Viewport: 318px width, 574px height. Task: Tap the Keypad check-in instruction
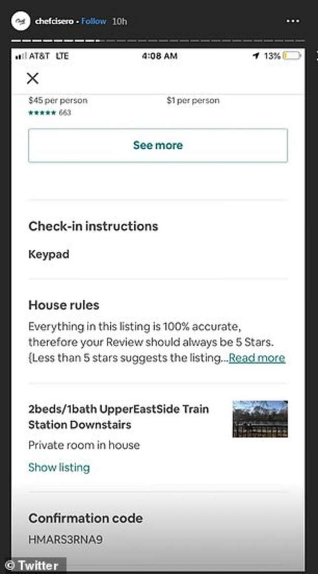[49, 255]
